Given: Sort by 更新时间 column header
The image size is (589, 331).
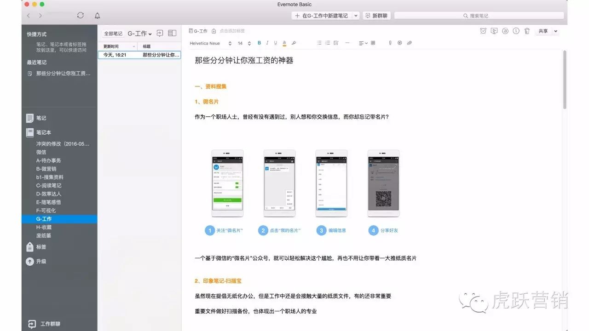Looking at the screenshot, I should pos(119,46).
